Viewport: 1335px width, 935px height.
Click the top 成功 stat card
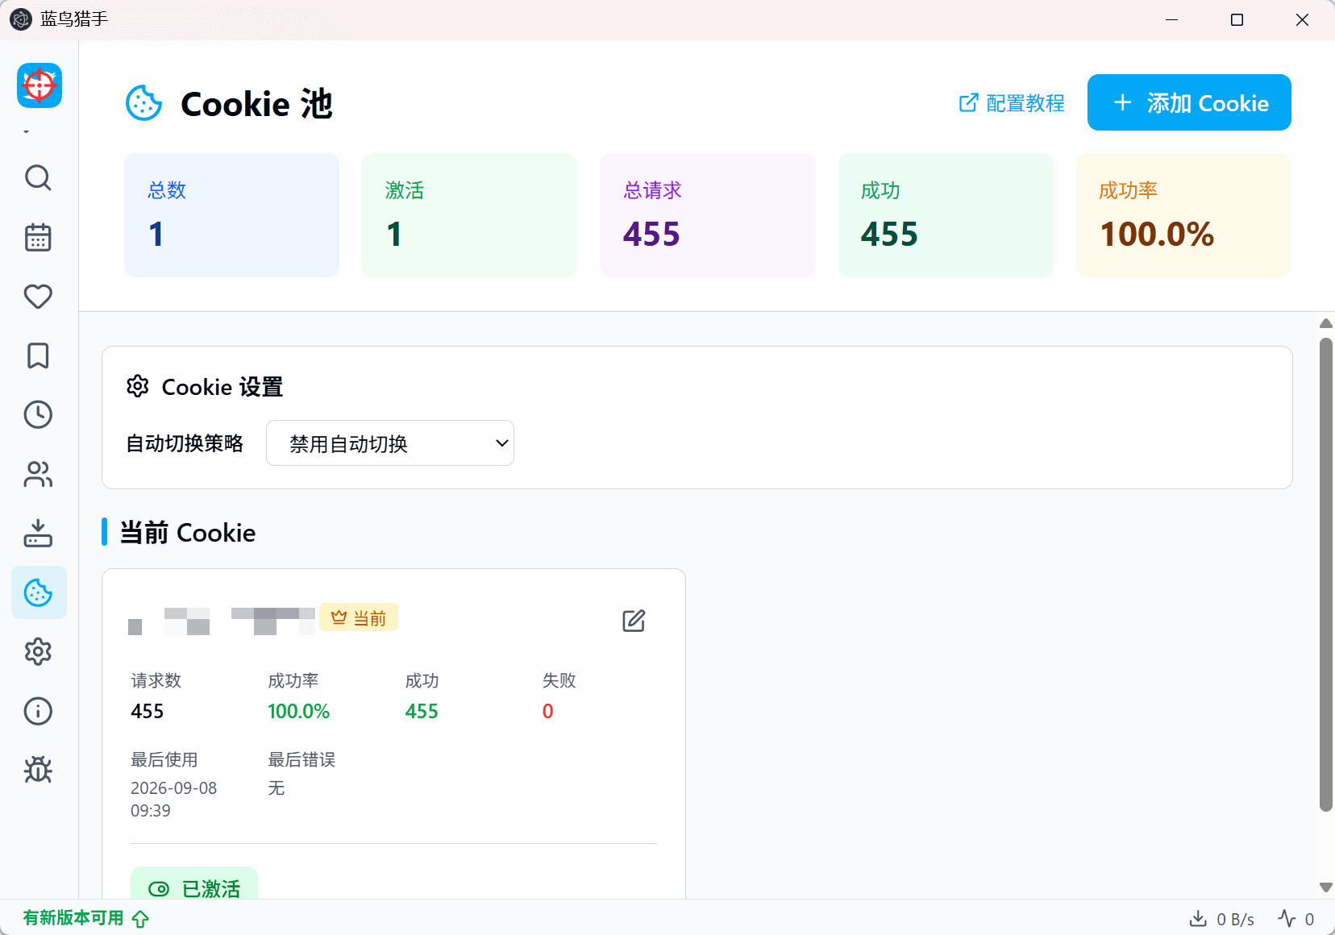[x=946, y=215]
